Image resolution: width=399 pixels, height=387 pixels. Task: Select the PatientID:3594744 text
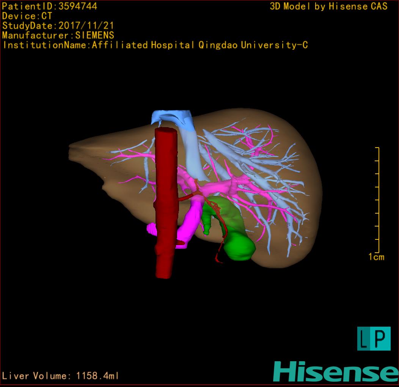point(49,6)
